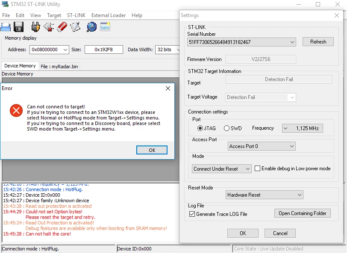Close the Settings dialog with X
Screen dimensions: 347x253
(337, 15)
